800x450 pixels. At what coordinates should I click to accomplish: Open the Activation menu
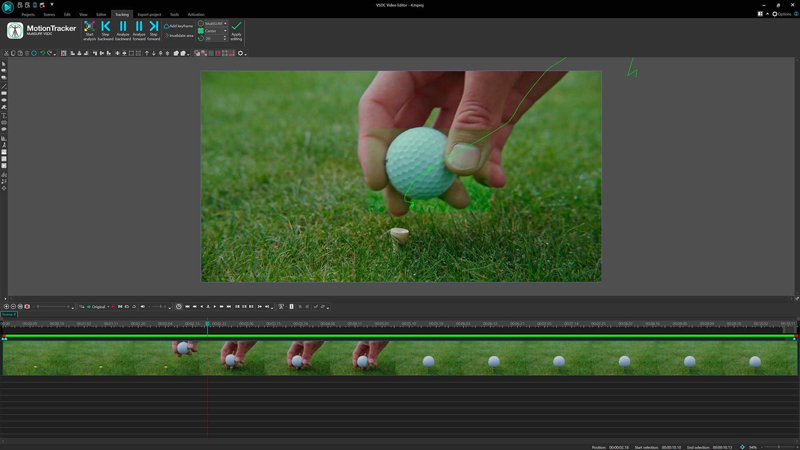(x=196, y=14)
